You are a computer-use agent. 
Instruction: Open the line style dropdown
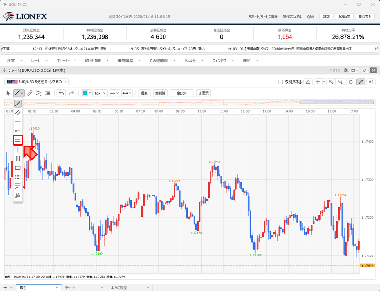coord(114,93)
